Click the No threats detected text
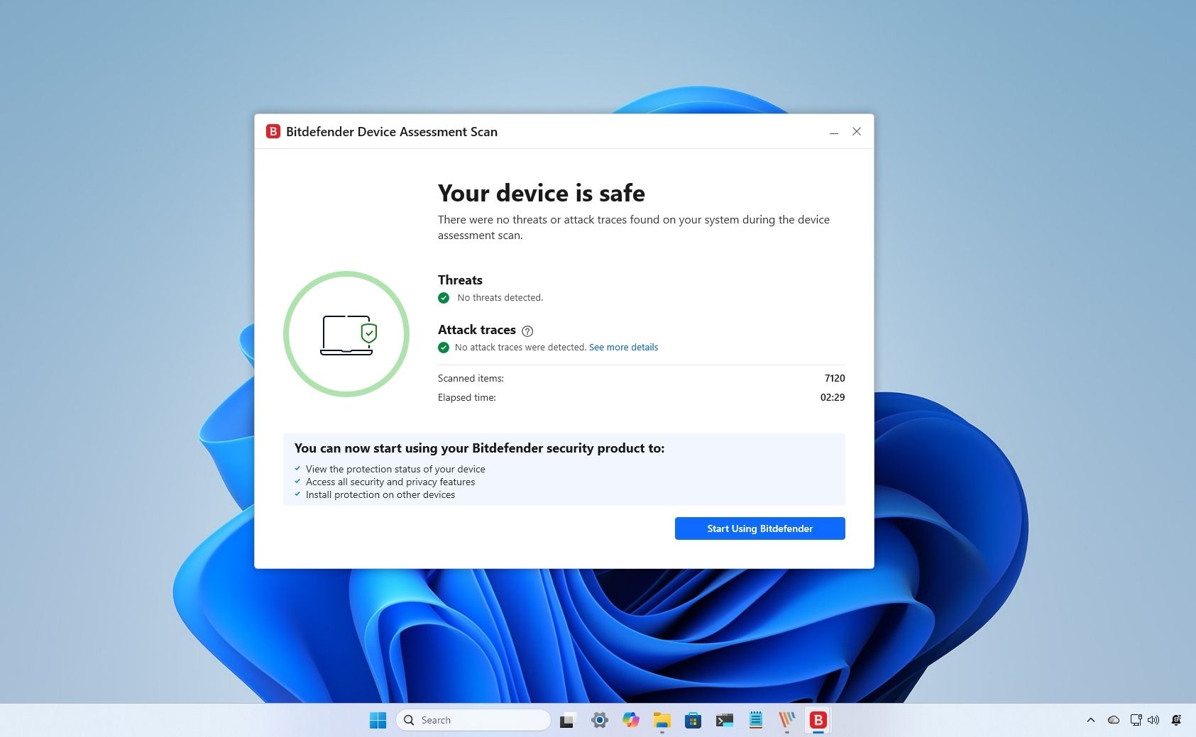Image resolution: width=1196 pixels, height=737 pixels. pos(500,298)
